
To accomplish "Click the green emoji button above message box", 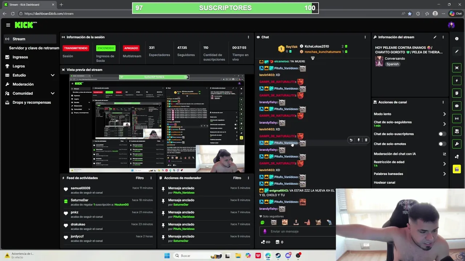I will (263, 223).
